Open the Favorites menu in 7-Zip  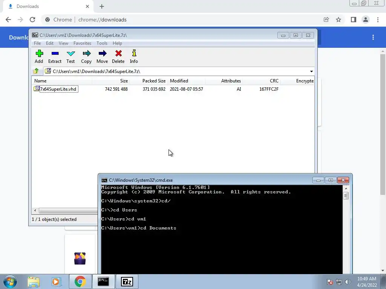coord(82,43)
